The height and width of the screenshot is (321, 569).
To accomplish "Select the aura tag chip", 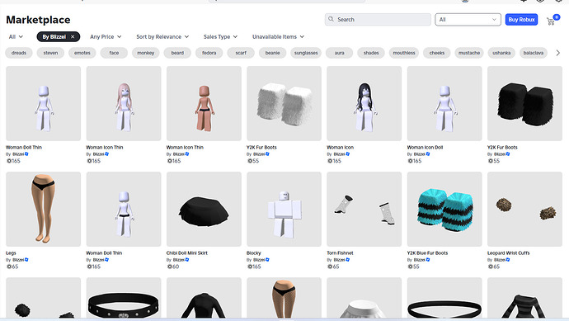I will (339, 53).
